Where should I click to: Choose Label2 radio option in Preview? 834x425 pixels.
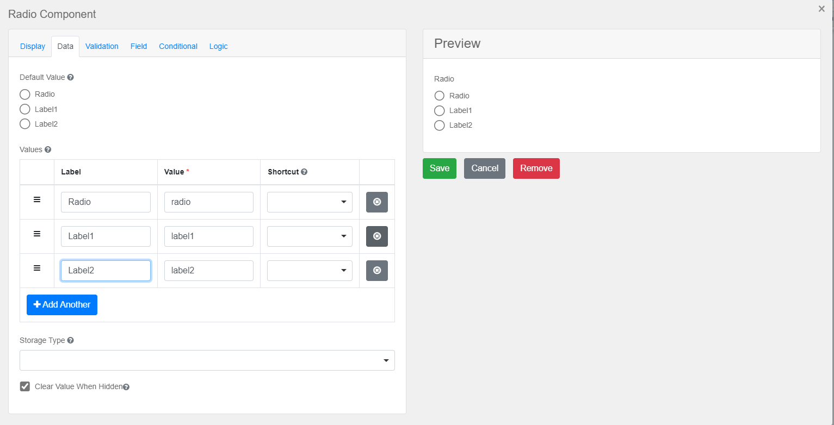(x=440, y=126)
